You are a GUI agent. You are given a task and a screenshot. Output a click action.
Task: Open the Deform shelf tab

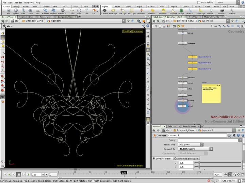46,6
